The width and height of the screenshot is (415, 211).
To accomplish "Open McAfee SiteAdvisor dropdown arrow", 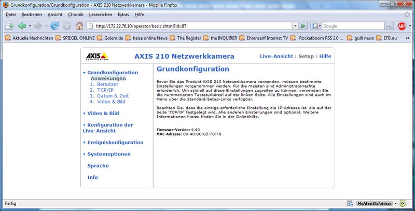I will click(395, 203).
